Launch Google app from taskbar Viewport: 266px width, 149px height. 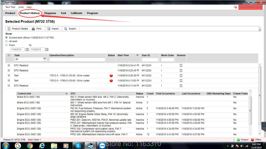(x=18, y=146)
